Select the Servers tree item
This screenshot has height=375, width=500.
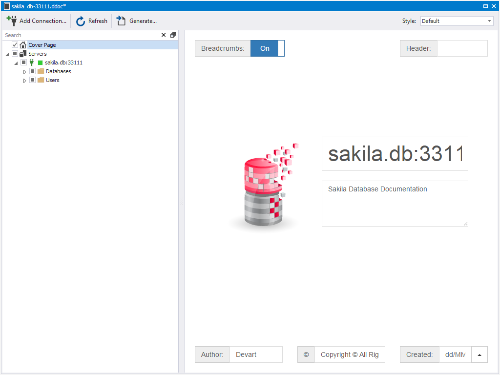pyautogui.click(x=37, y=54)
